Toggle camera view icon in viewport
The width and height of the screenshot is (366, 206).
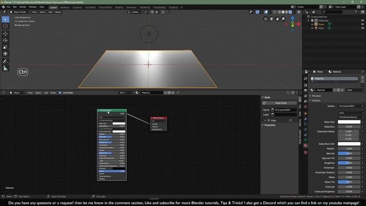point(271,19)
